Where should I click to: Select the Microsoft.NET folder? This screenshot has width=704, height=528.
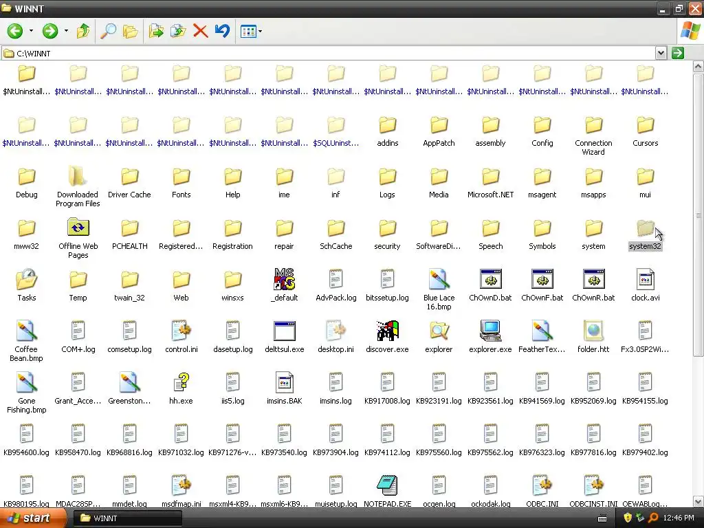(x=490, y=182)
